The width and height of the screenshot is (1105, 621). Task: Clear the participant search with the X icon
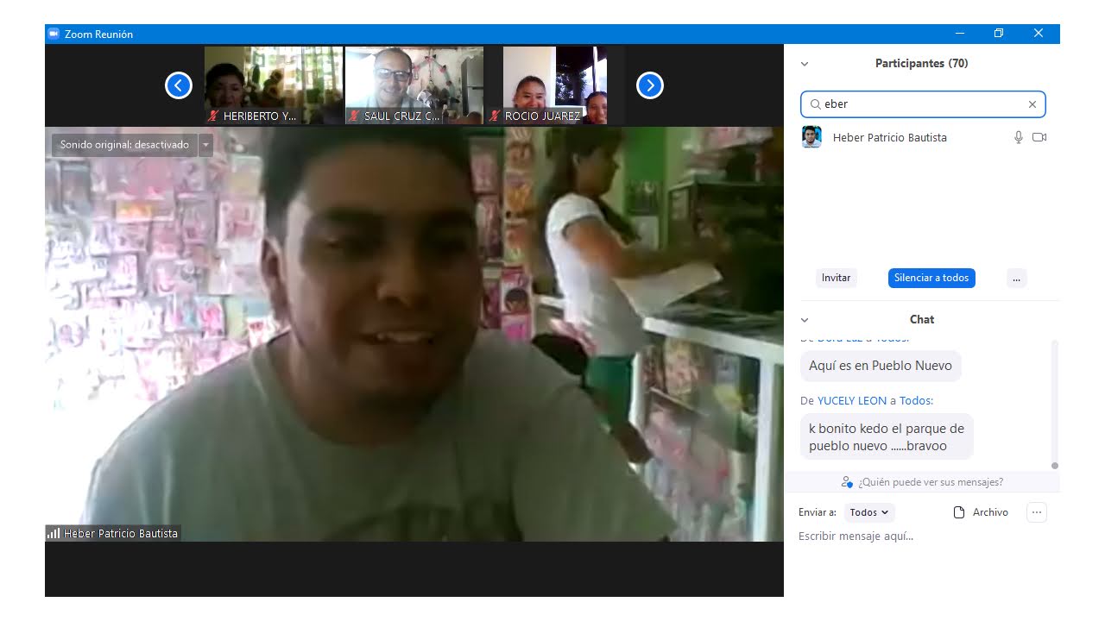click(x=1032, y=104)
